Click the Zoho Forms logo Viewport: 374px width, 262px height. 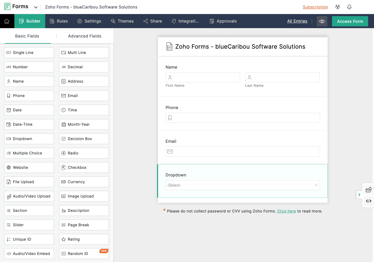(7, 7)
